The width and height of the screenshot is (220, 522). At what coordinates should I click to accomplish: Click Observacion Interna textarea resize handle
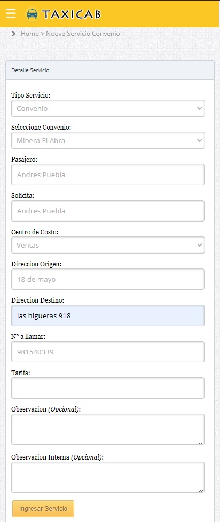tap(201, 489)
